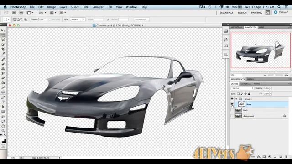Viewport: 292px width, 164px height.
Task: Hide the selected Body layer in group
Action: pos(232,104)
